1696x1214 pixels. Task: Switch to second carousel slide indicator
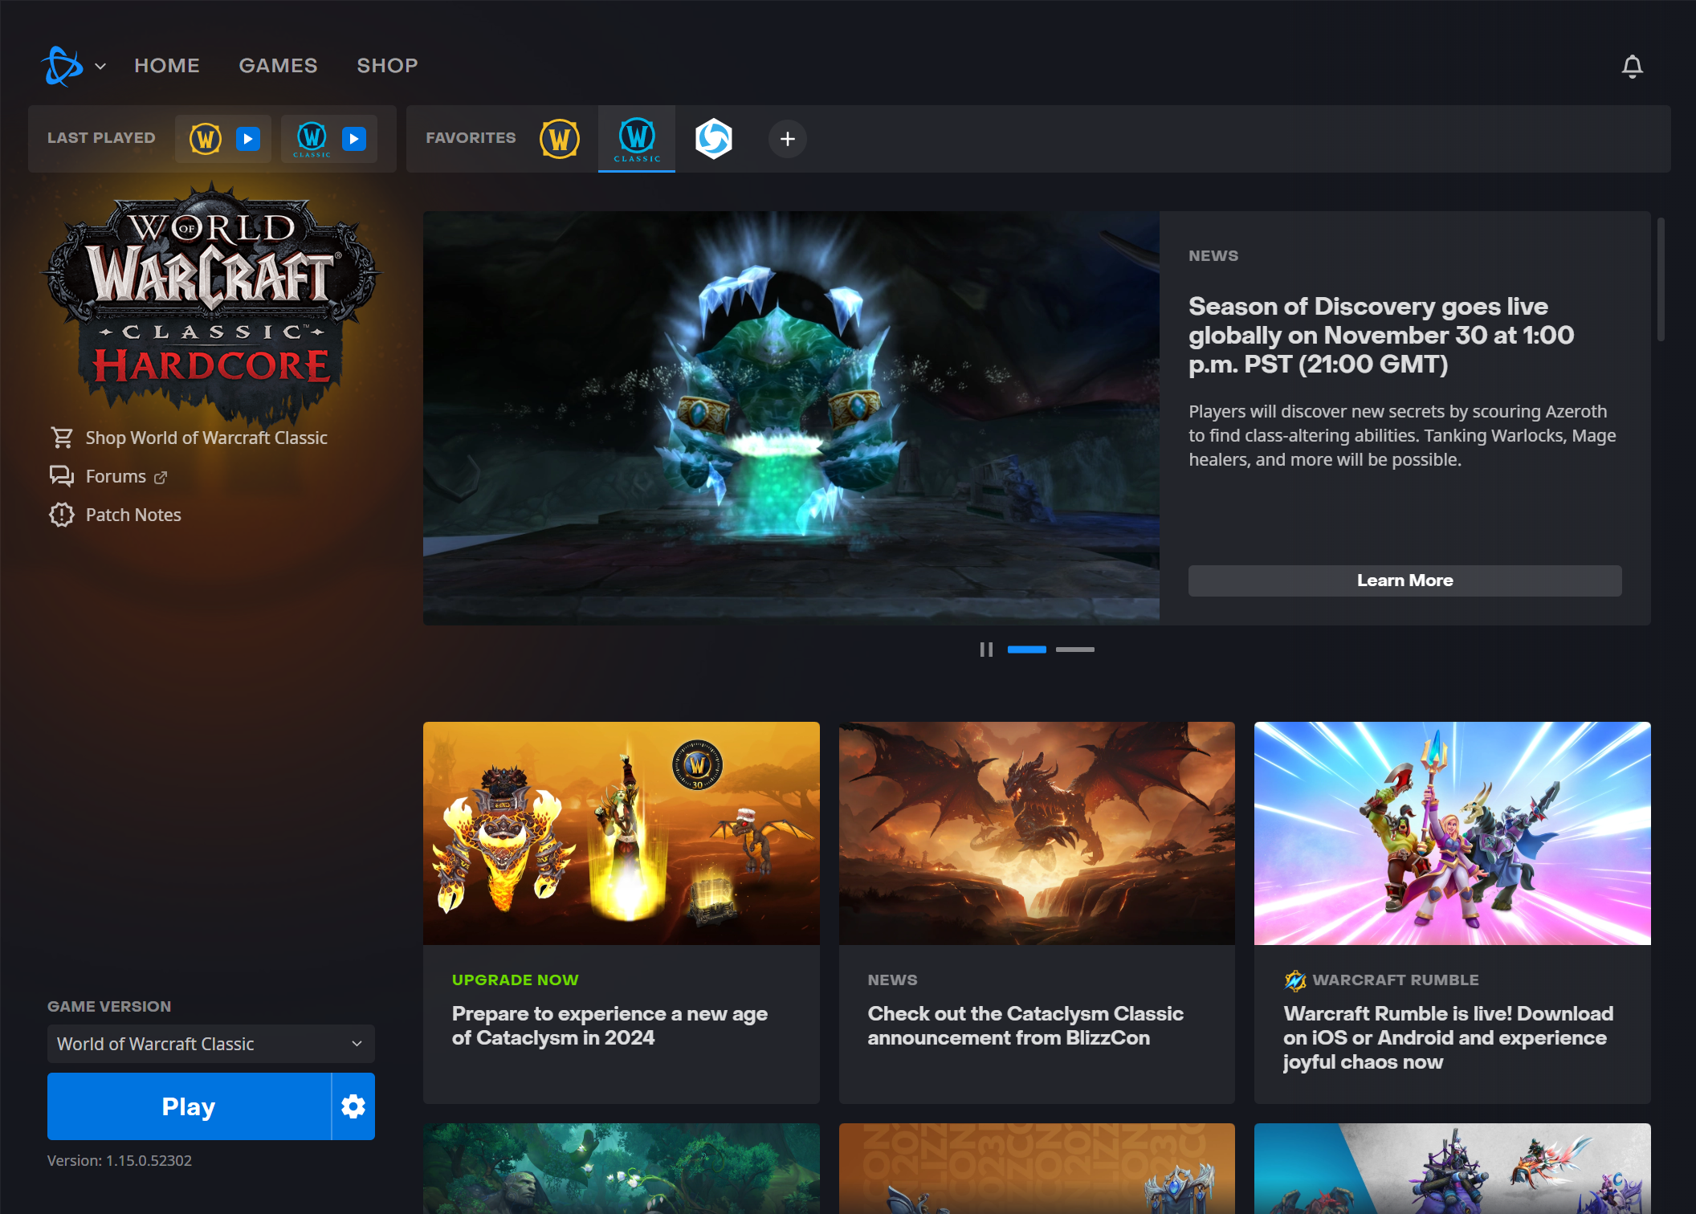tap(1074, 650)
